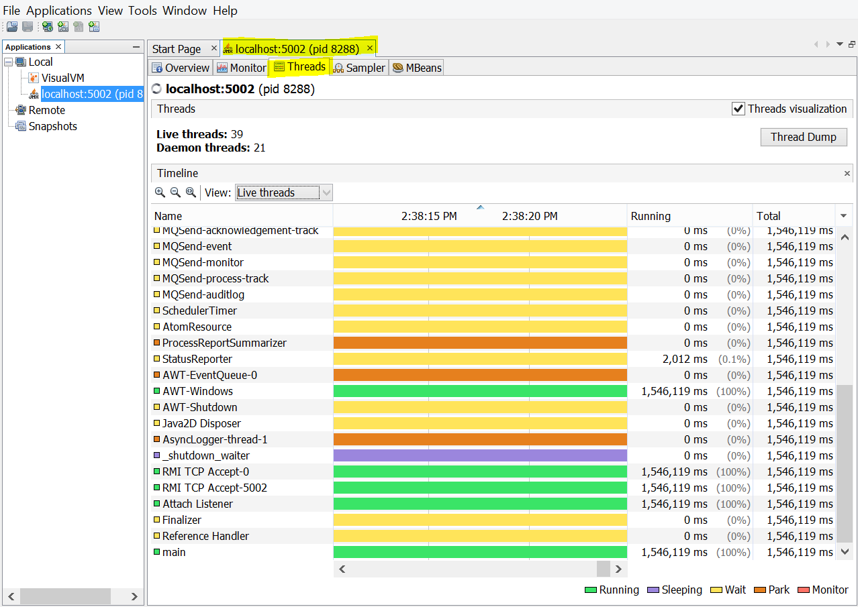This screenshot has width=858, height=607.
Task: Zoom out on the threads timeline
Action: pos(175,192)
